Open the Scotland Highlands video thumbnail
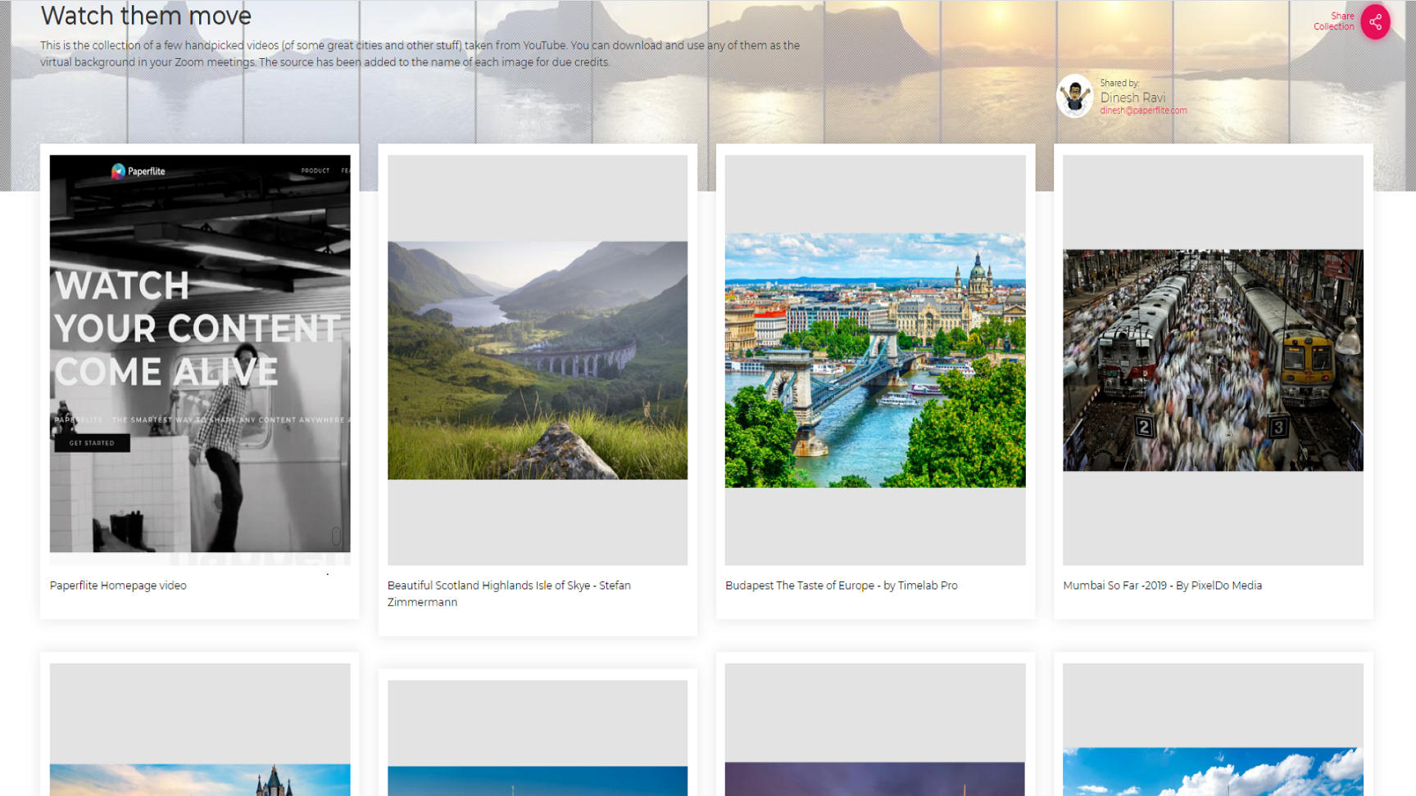This screenshot has height=796, width=1416. tap(538, 360)
